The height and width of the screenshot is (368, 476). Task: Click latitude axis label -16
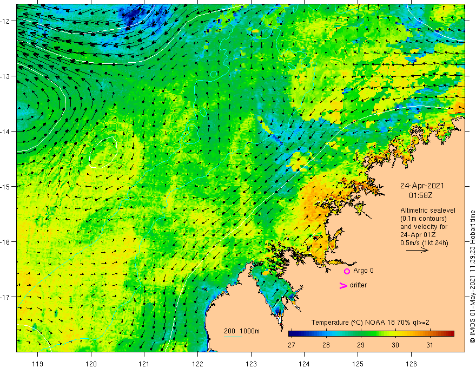click(x=5, y=242)
